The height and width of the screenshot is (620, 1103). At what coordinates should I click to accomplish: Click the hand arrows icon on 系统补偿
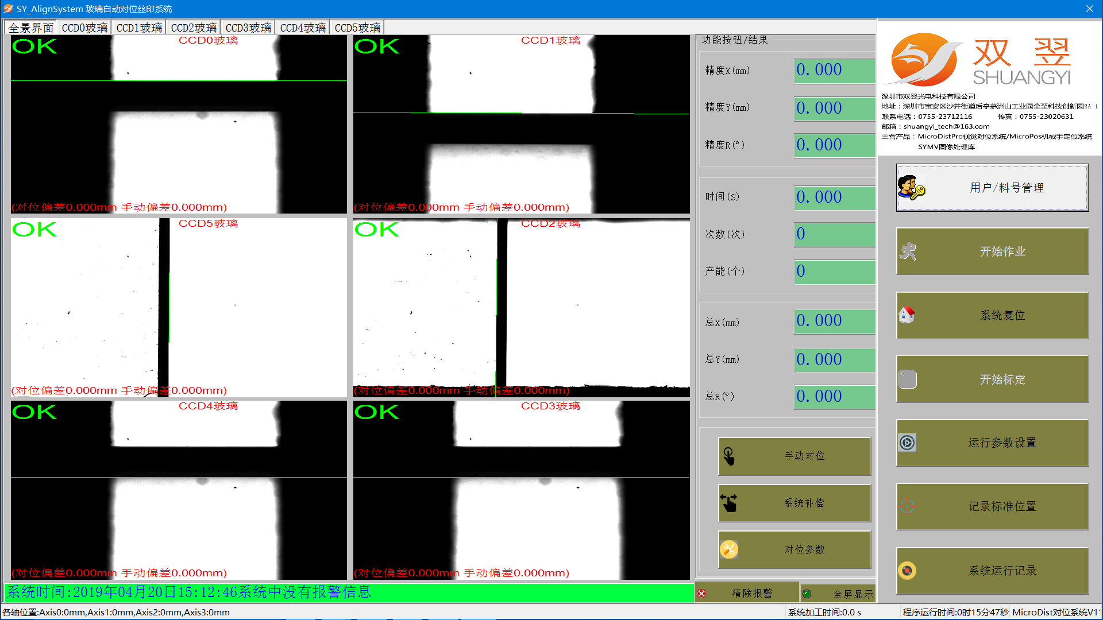[x=729, y=503]
